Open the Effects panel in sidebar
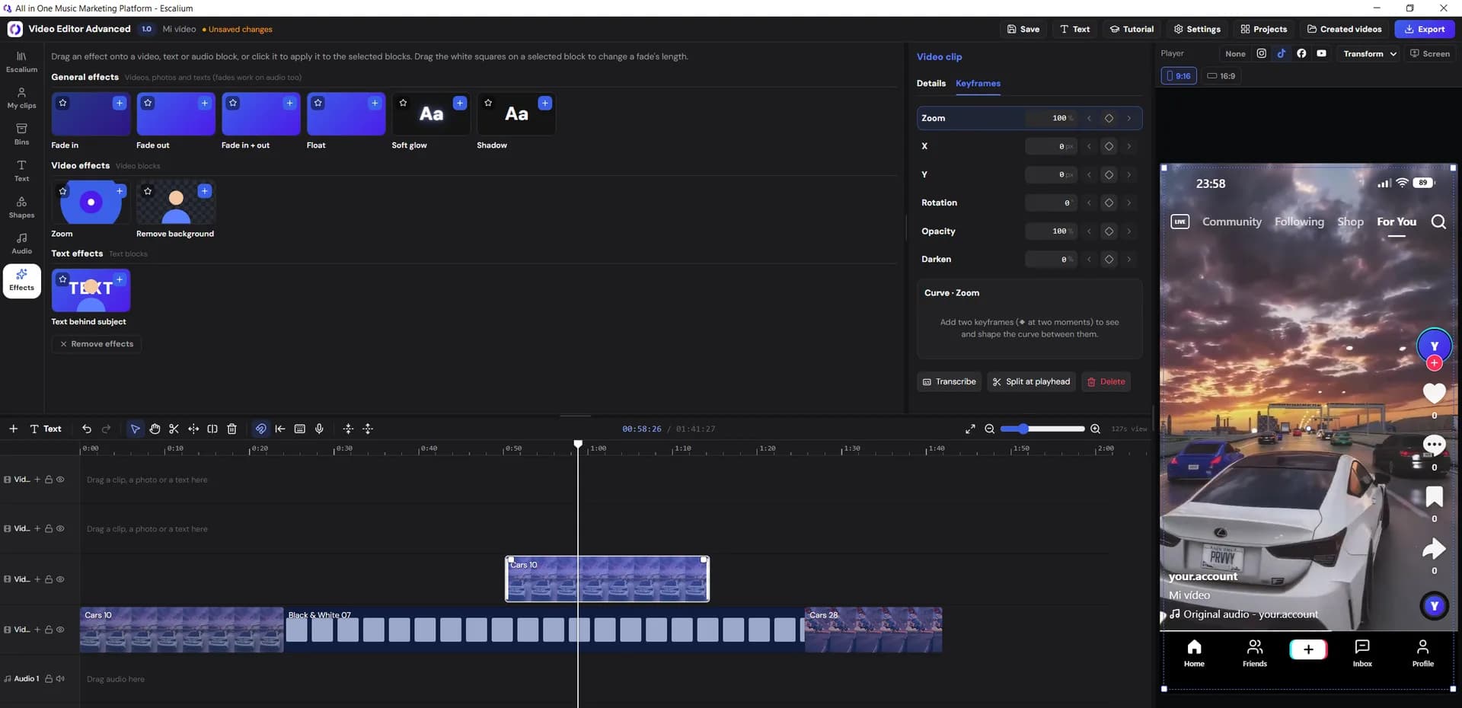The height and width of the screenshot is (708, 1462). [x=21, y=280]
